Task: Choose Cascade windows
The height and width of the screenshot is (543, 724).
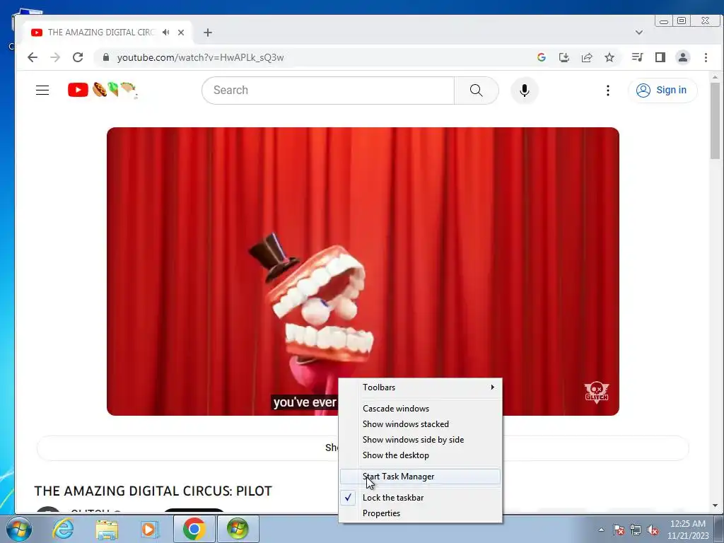Action: [420, 409]
